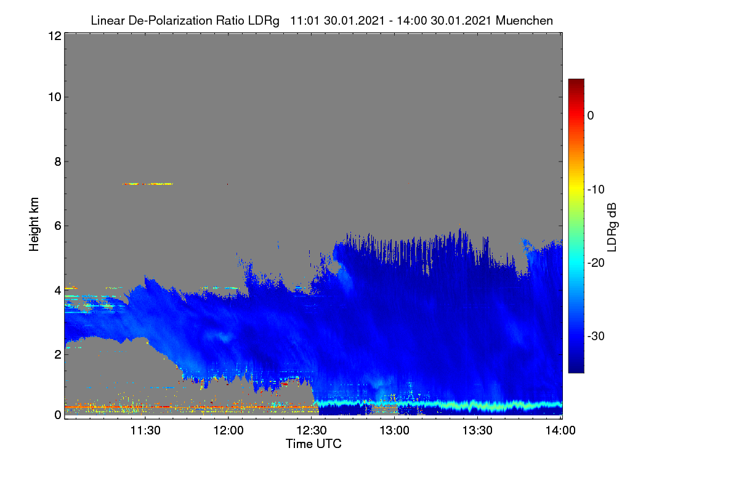Click the '12:00' time axis tick label
The image size is (739, 493).
tap(228, 431)
